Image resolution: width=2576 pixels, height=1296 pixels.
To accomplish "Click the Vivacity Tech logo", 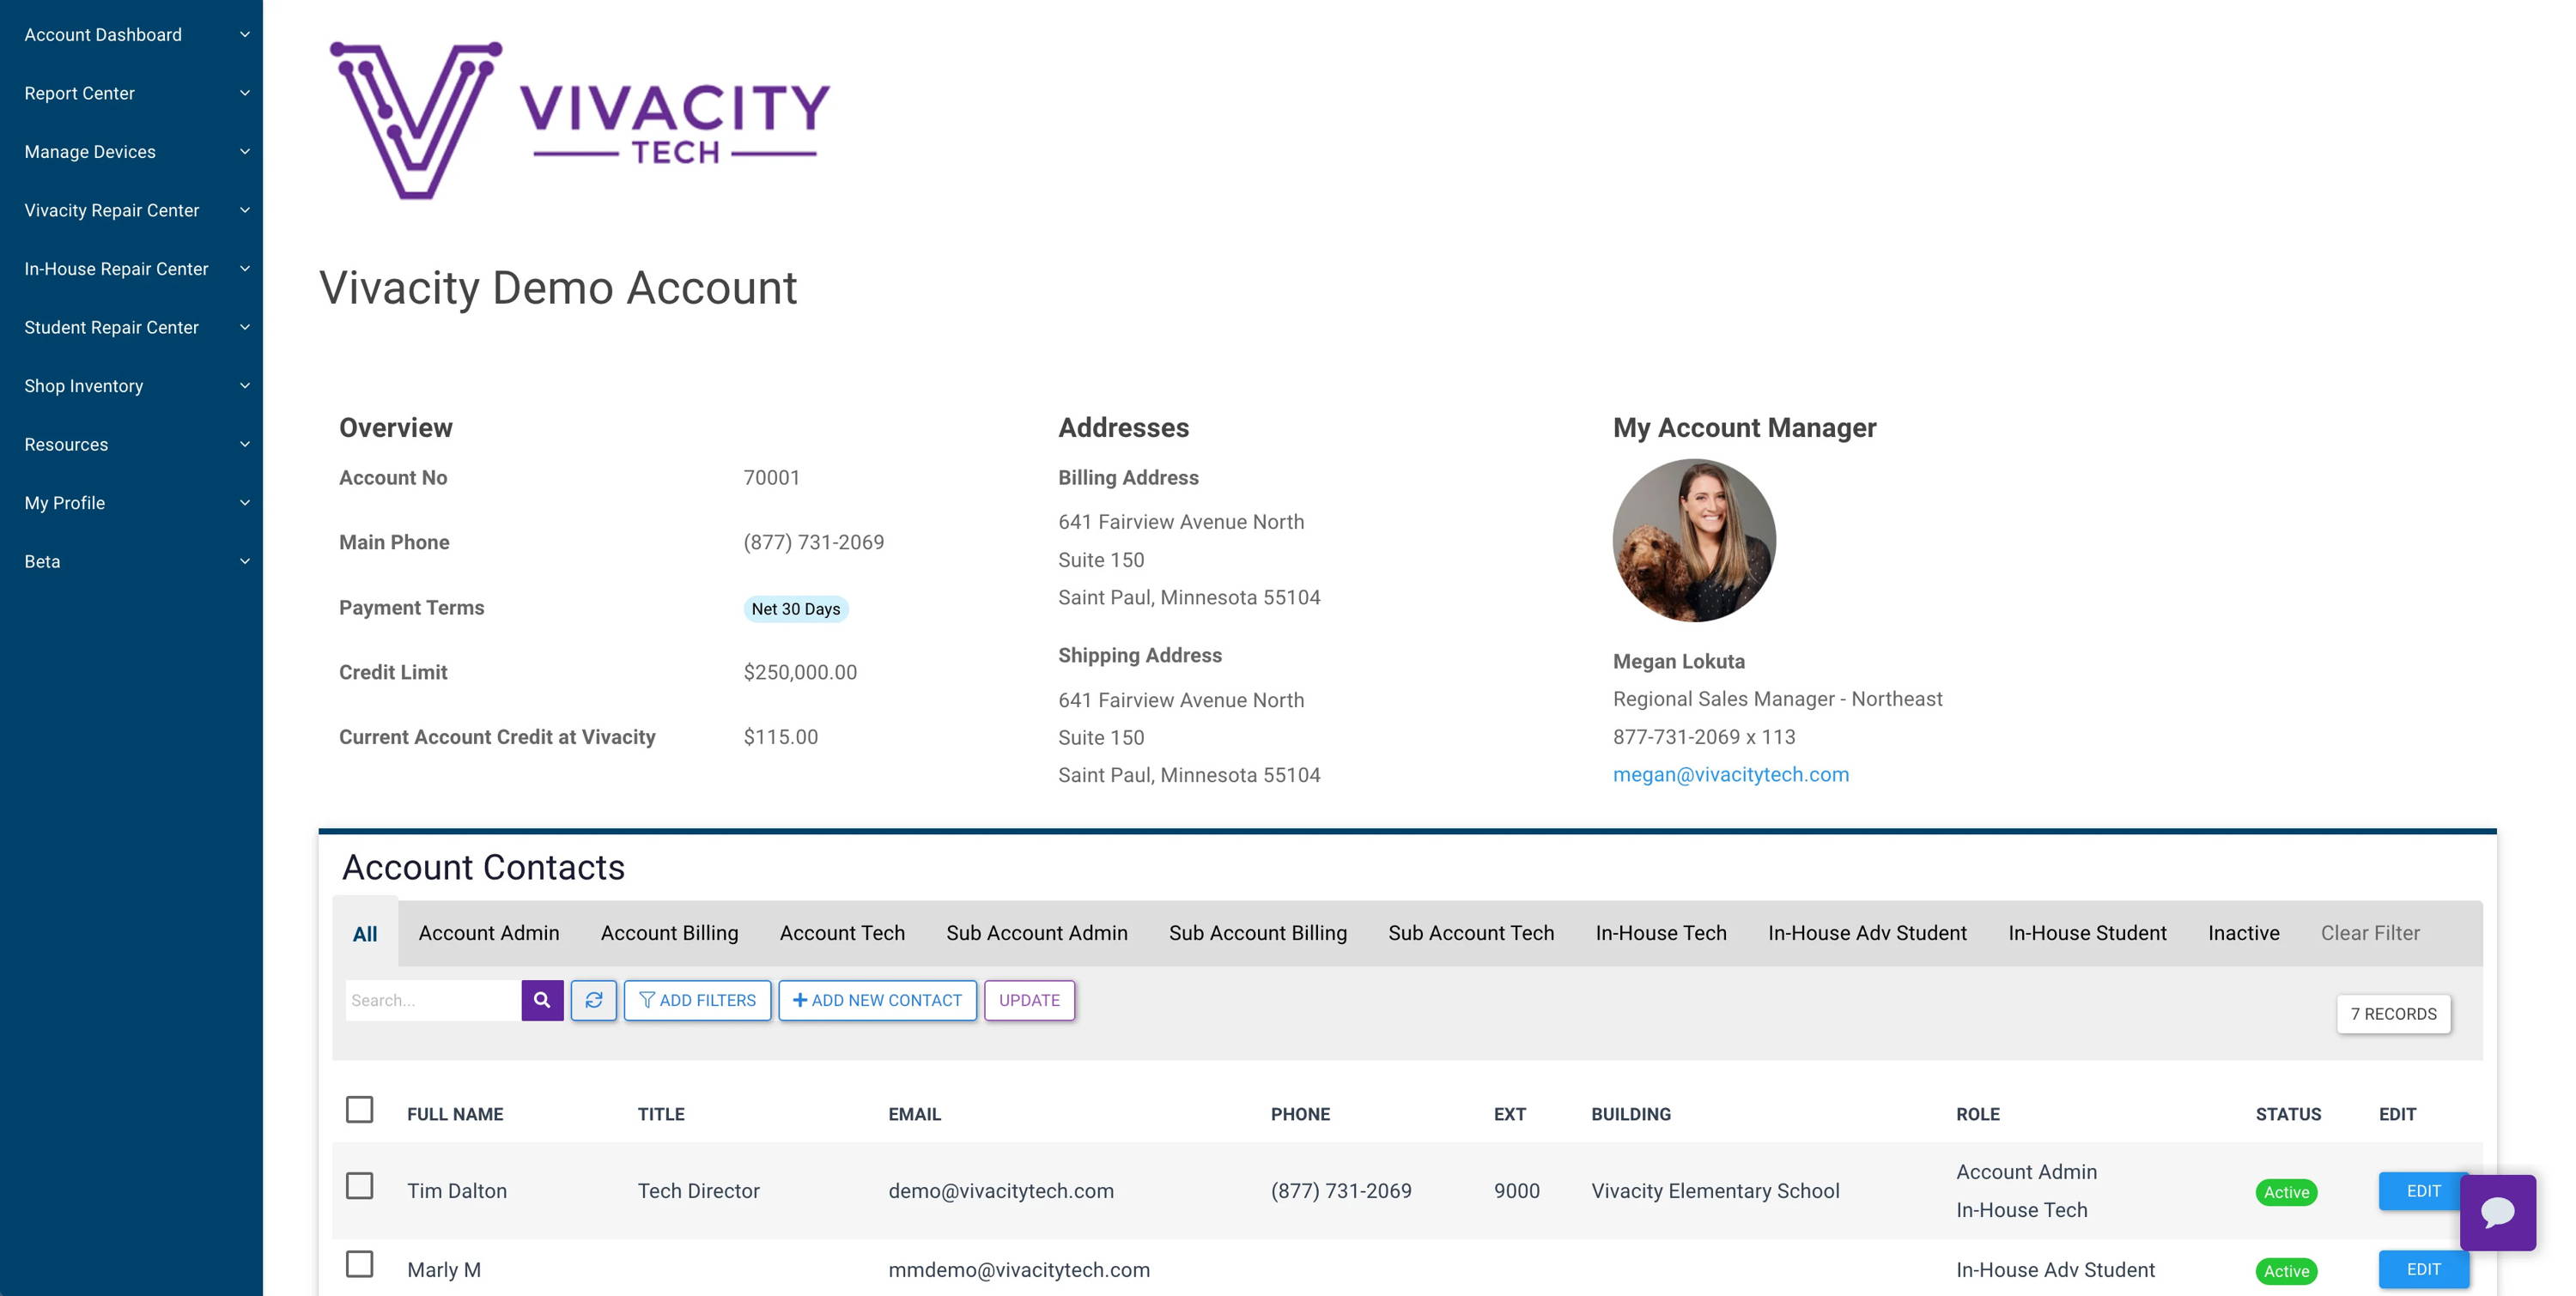I will pos(580,120).
